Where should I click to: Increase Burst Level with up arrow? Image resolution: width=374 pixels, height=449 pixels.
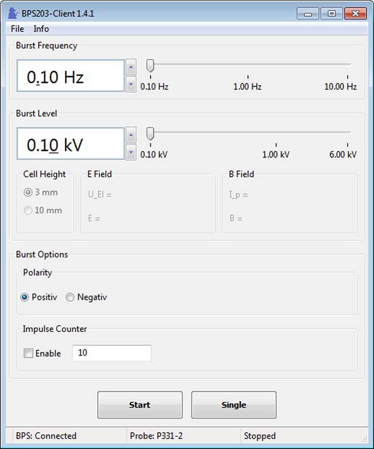[131, 135]
